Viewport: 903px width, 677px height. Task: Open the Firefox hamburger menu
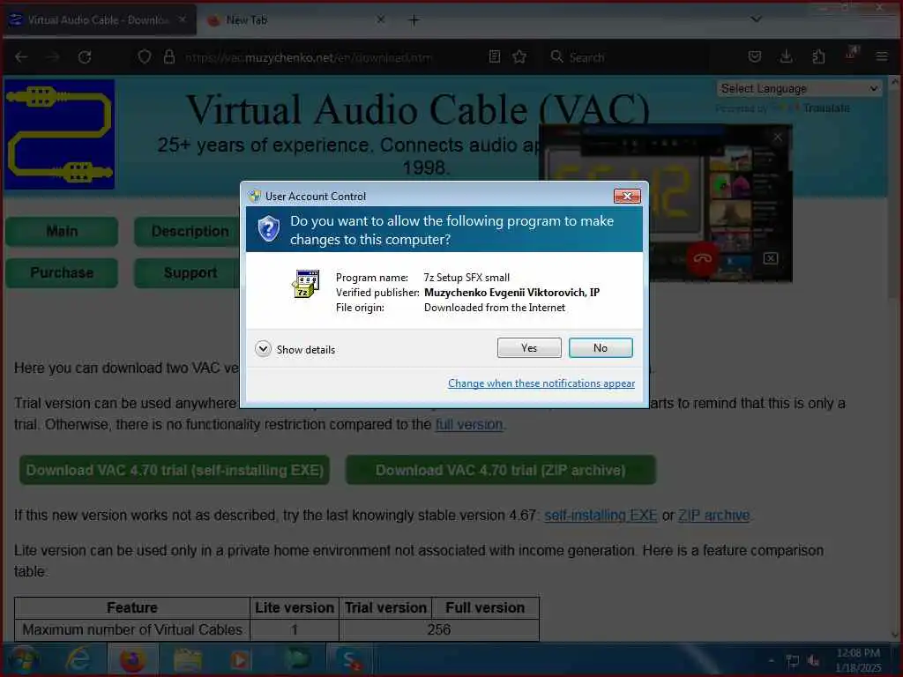pos(882,56)
